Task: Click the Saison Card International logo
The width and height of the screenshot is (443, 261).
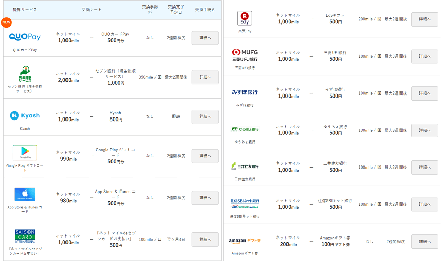Action: pos(25,236)
